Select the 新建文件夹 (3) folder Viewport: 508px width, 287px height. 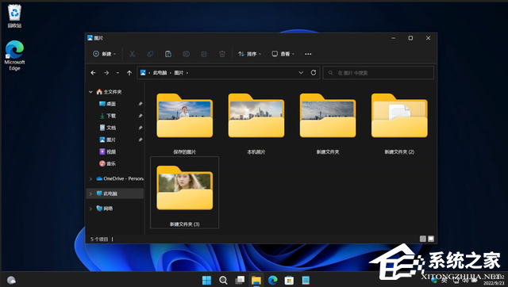(185, 193)
